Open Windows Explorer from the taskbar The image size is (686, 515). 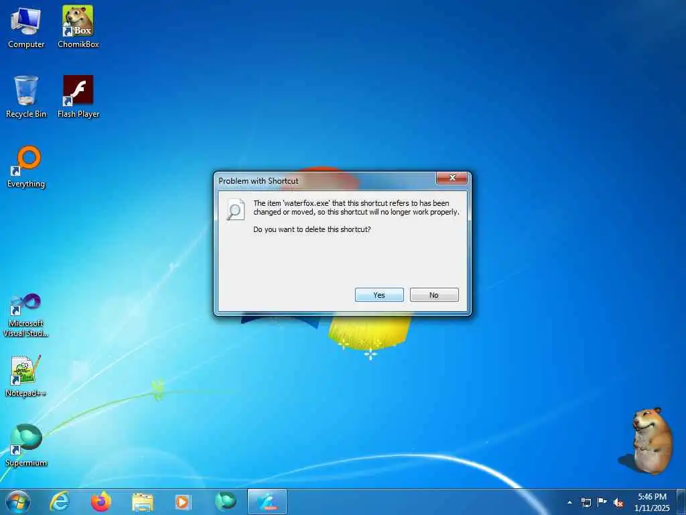coord(143,502)
